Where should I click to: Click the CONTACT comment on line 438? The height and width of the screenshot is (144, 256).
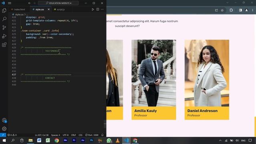[50, 78]
